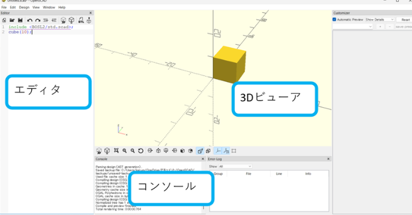The height and width of the screenshot is (215, 412).
Task: Click the include BOSL2/std.scad code line
Action: pyautogui.click(x=41, y=27)
